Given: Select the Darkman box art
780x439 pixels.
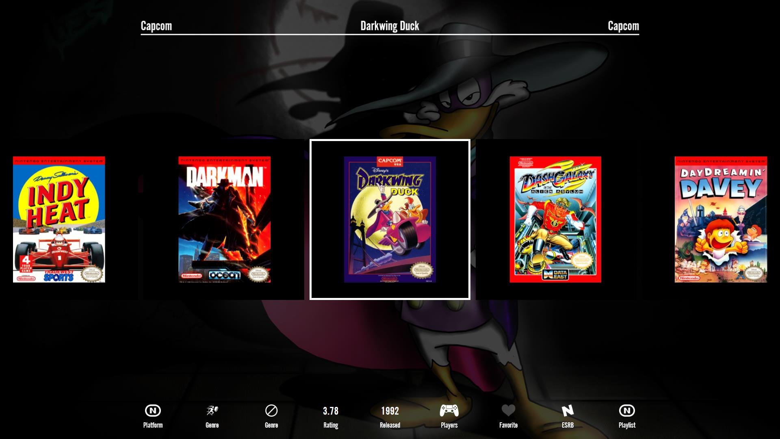Looking at the screenshot, I should click(225, 219).
